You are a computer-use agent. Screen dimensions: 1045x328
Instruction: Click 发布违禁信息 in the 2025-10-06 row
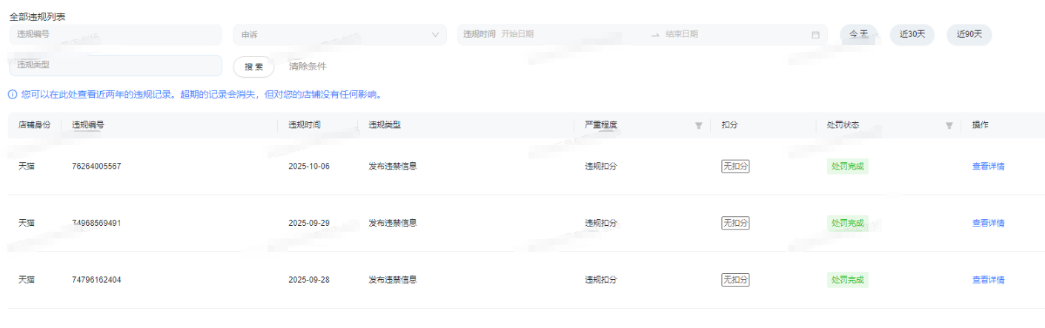pos(393,167)
